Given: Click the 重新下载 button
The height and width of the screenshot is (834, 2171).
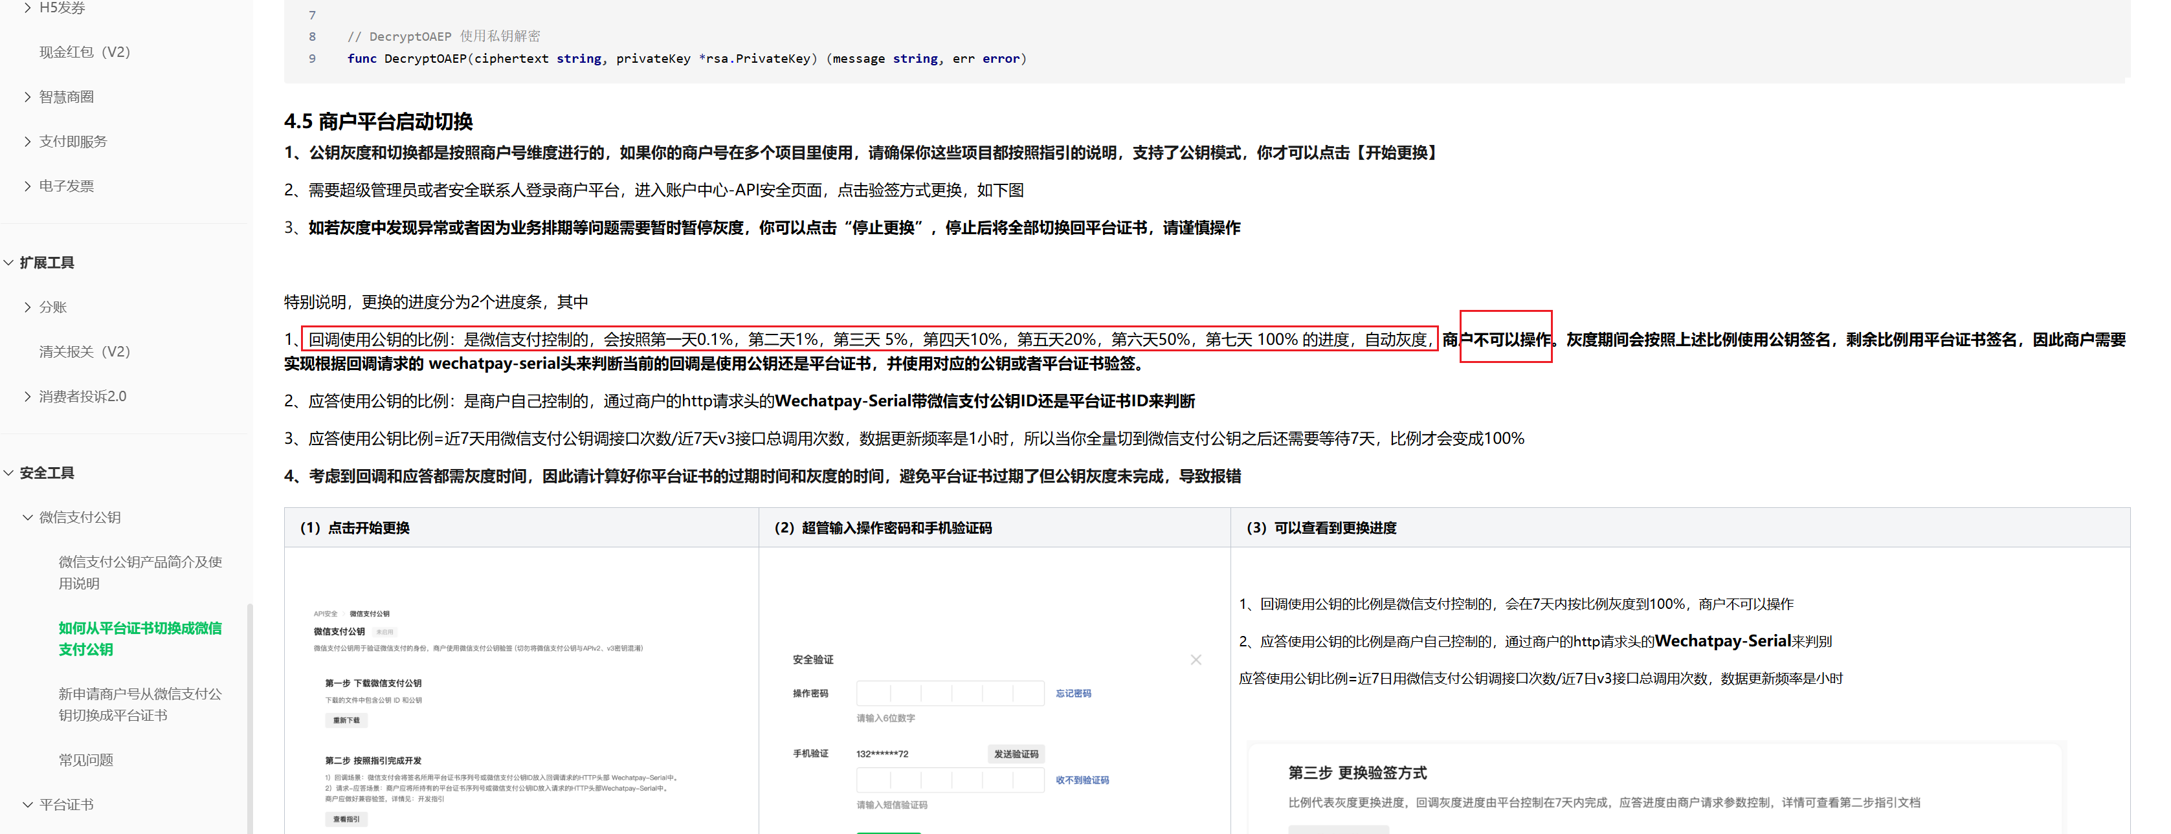Looking at the screenshot, I should point(346,720).
